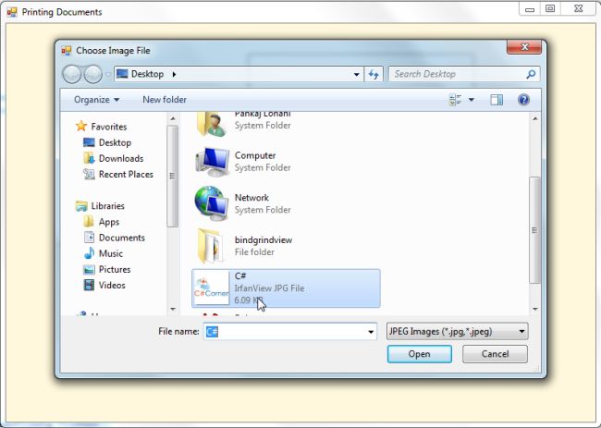This screenshot has height=428, width=601.
Task: Click the Libraries icon in sidebar
Action: pos(81,206)
